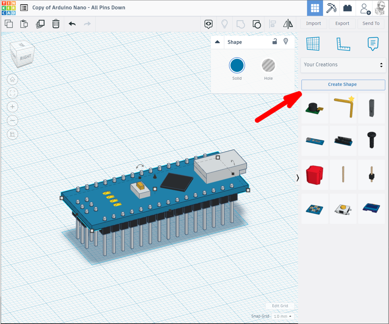This screenshot has width=389, height=324.
Task: Click the black height cone handle
Action: 155,177
